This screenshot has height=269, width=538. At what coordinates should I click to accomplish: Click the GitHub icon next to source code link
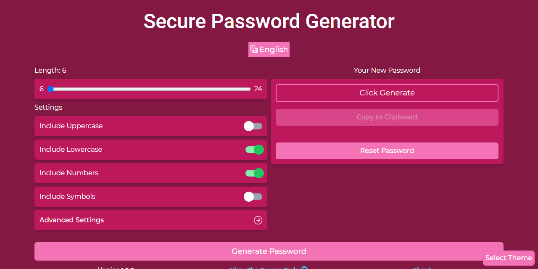[305, 268]
